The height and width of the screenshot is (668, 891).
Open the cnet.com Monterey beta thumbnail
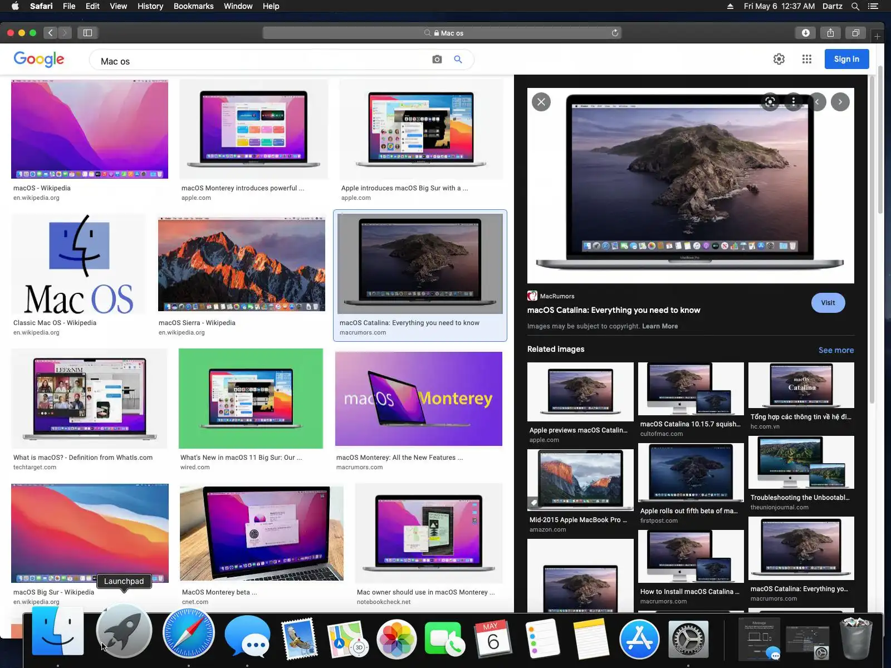point(262,533)
